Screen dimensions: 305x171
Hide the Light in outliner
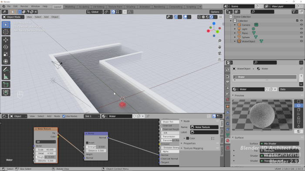click(302, 29)
